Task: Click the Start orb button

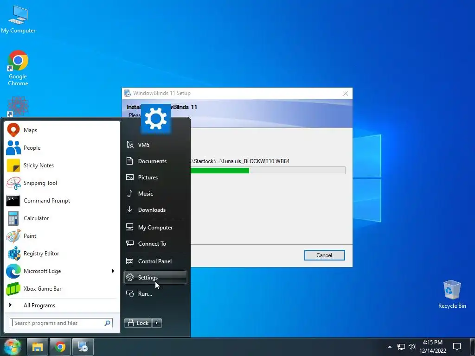Action: pyautogui.click(x=12, y=347)
